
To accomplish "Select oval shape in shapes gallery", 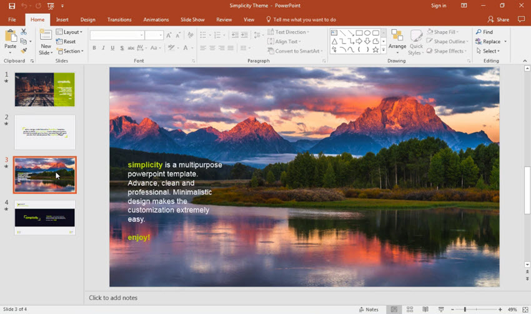I will [367, 33].
